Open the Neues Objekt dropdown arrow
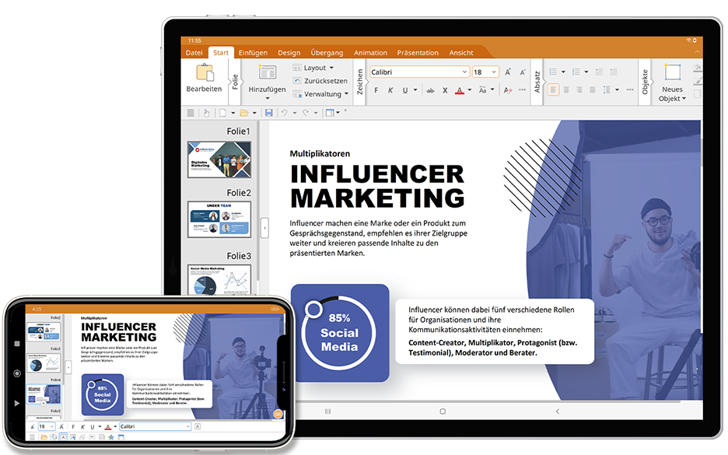728x455 pixels. pyautogui.click(x=684, y=99)
